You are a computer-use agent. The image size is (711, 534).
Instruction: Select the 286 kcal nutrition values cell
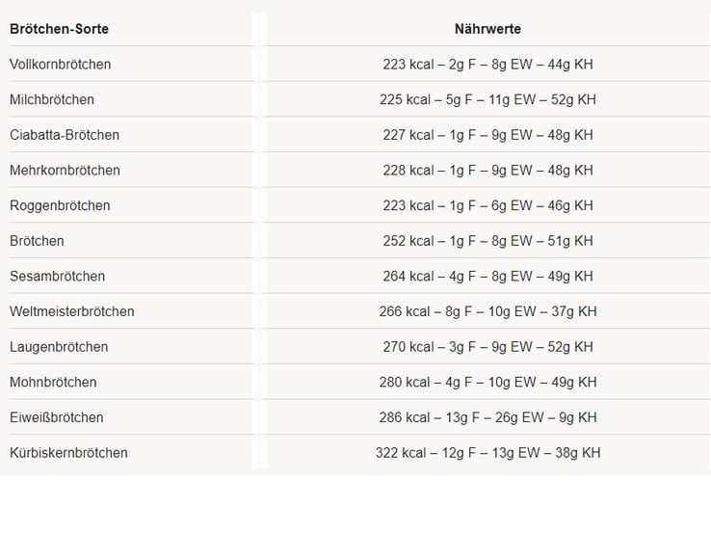[x=487, y=417]
